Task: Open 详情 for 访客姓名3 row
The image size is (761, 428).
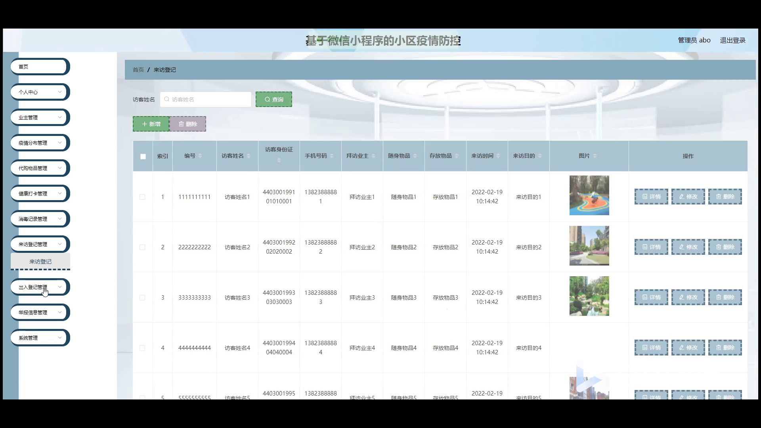Action: [x=651, y=297]
